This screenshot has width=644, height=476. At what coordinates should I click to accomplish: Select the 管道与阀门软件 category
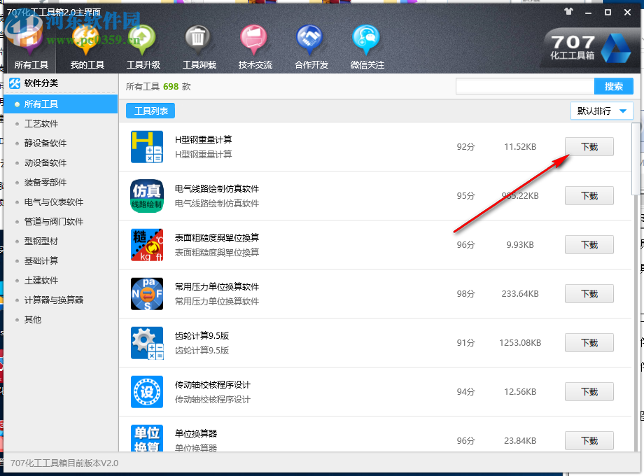click(x=55, y=221)
